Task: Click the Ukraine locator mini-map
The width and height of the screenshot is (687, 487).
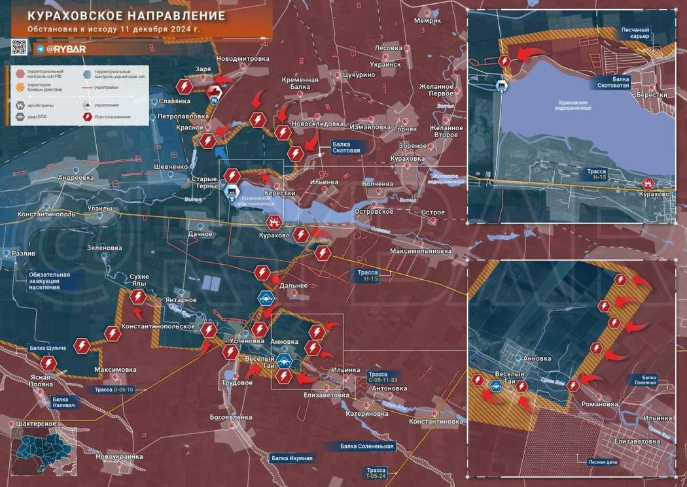Action: (x=41, y=445)
